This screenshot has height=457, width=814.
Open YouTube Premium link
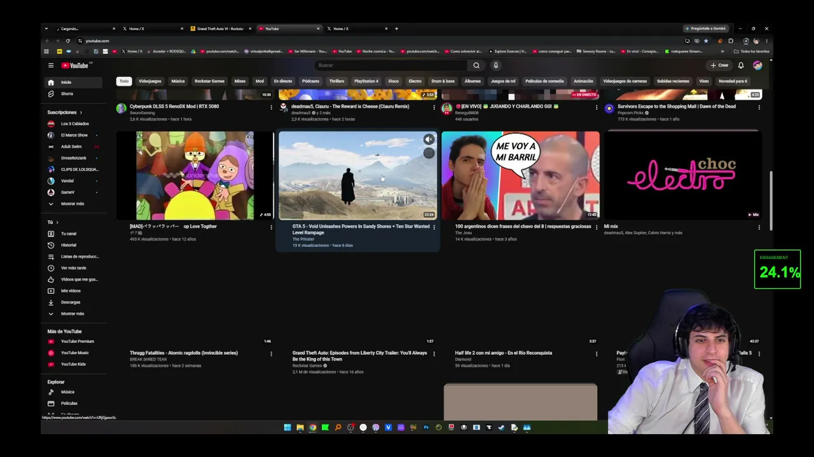click(74, 341)
